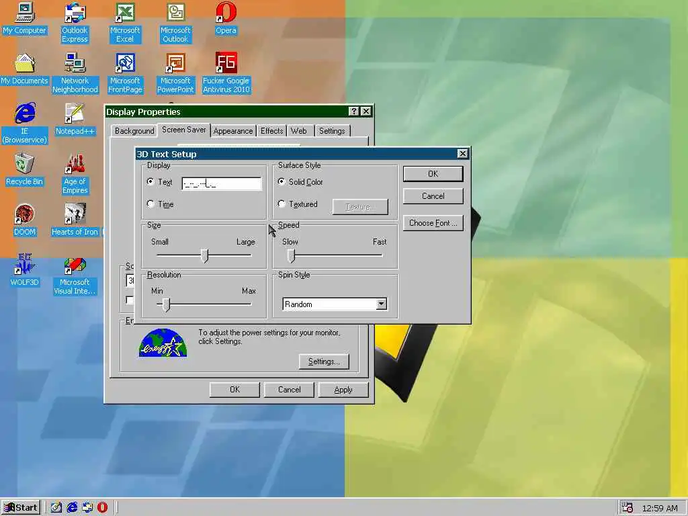Click Cancel in Display Properties

pyautogui.click(x=289, y=390)
